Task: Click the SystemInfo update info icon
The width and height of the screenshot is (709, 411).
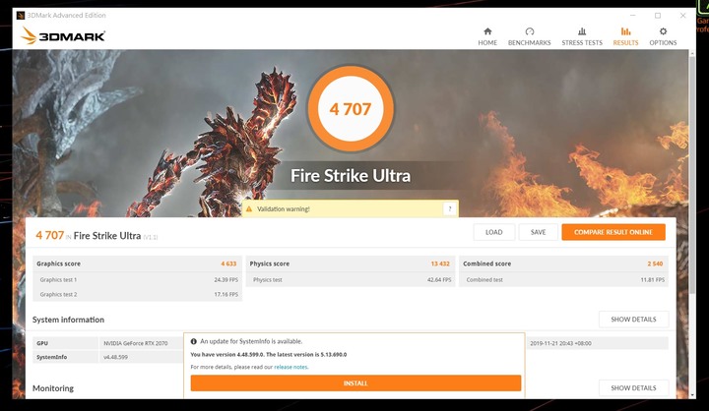Action: coord(194,341)
